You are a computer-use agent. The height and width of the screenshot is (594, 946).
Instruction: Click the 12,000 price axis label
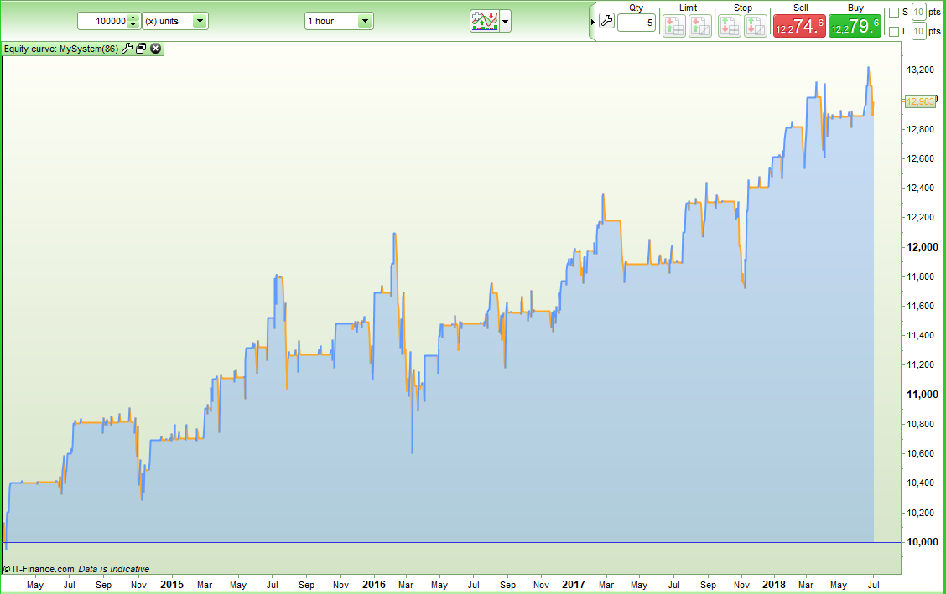[923, 247]
